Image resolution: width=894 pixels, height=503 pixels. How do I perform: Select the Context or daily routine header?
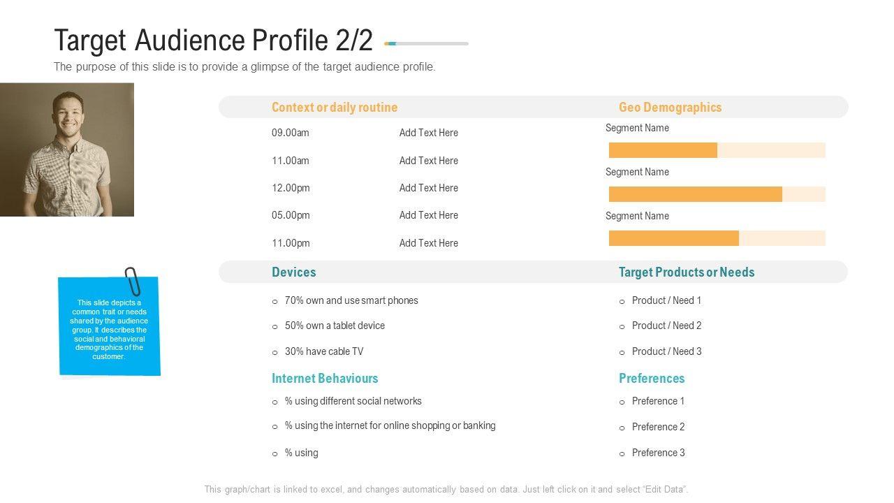335,108
